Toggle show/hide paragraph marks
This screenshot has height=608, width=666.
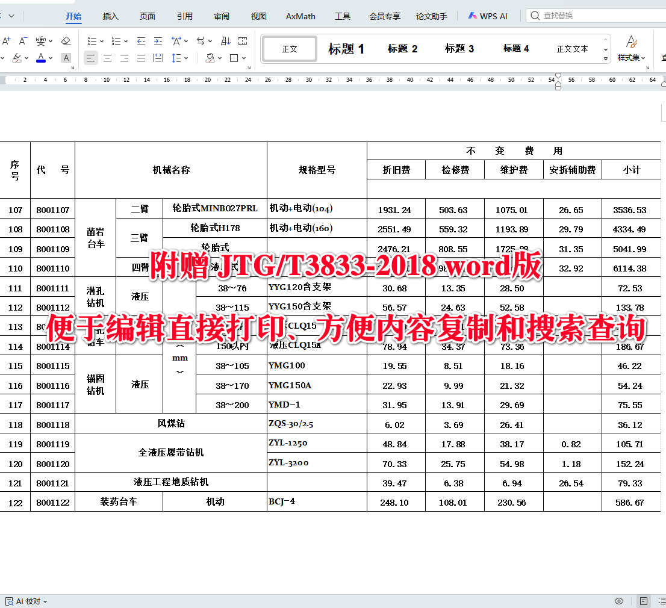click(x=243, y=41)
